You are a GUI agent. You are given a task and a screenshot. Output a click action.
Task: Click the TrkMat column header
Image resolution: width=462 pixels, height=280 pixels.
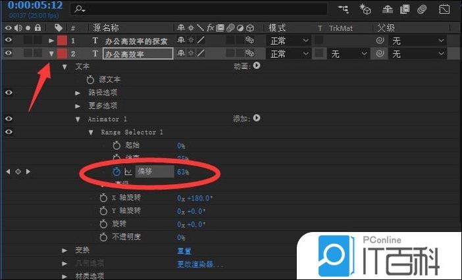(341, 28)
